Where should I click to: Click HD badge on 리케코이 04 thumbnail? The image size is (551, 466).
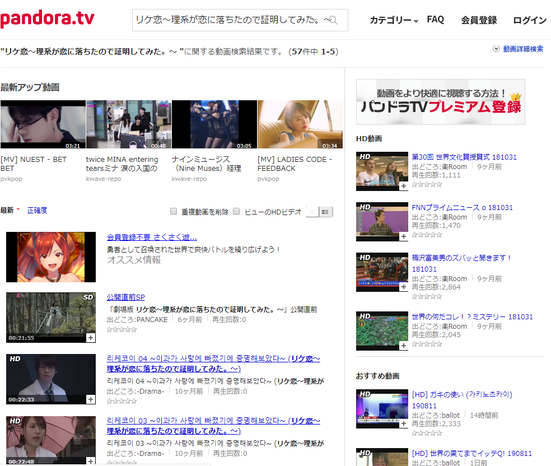(x=15, y=359)
